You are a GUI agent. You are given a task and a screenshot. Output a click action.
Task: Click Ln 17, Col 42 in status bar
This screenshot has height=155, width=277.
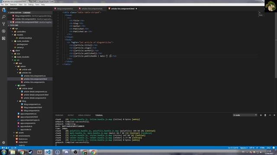coord(233,148)
